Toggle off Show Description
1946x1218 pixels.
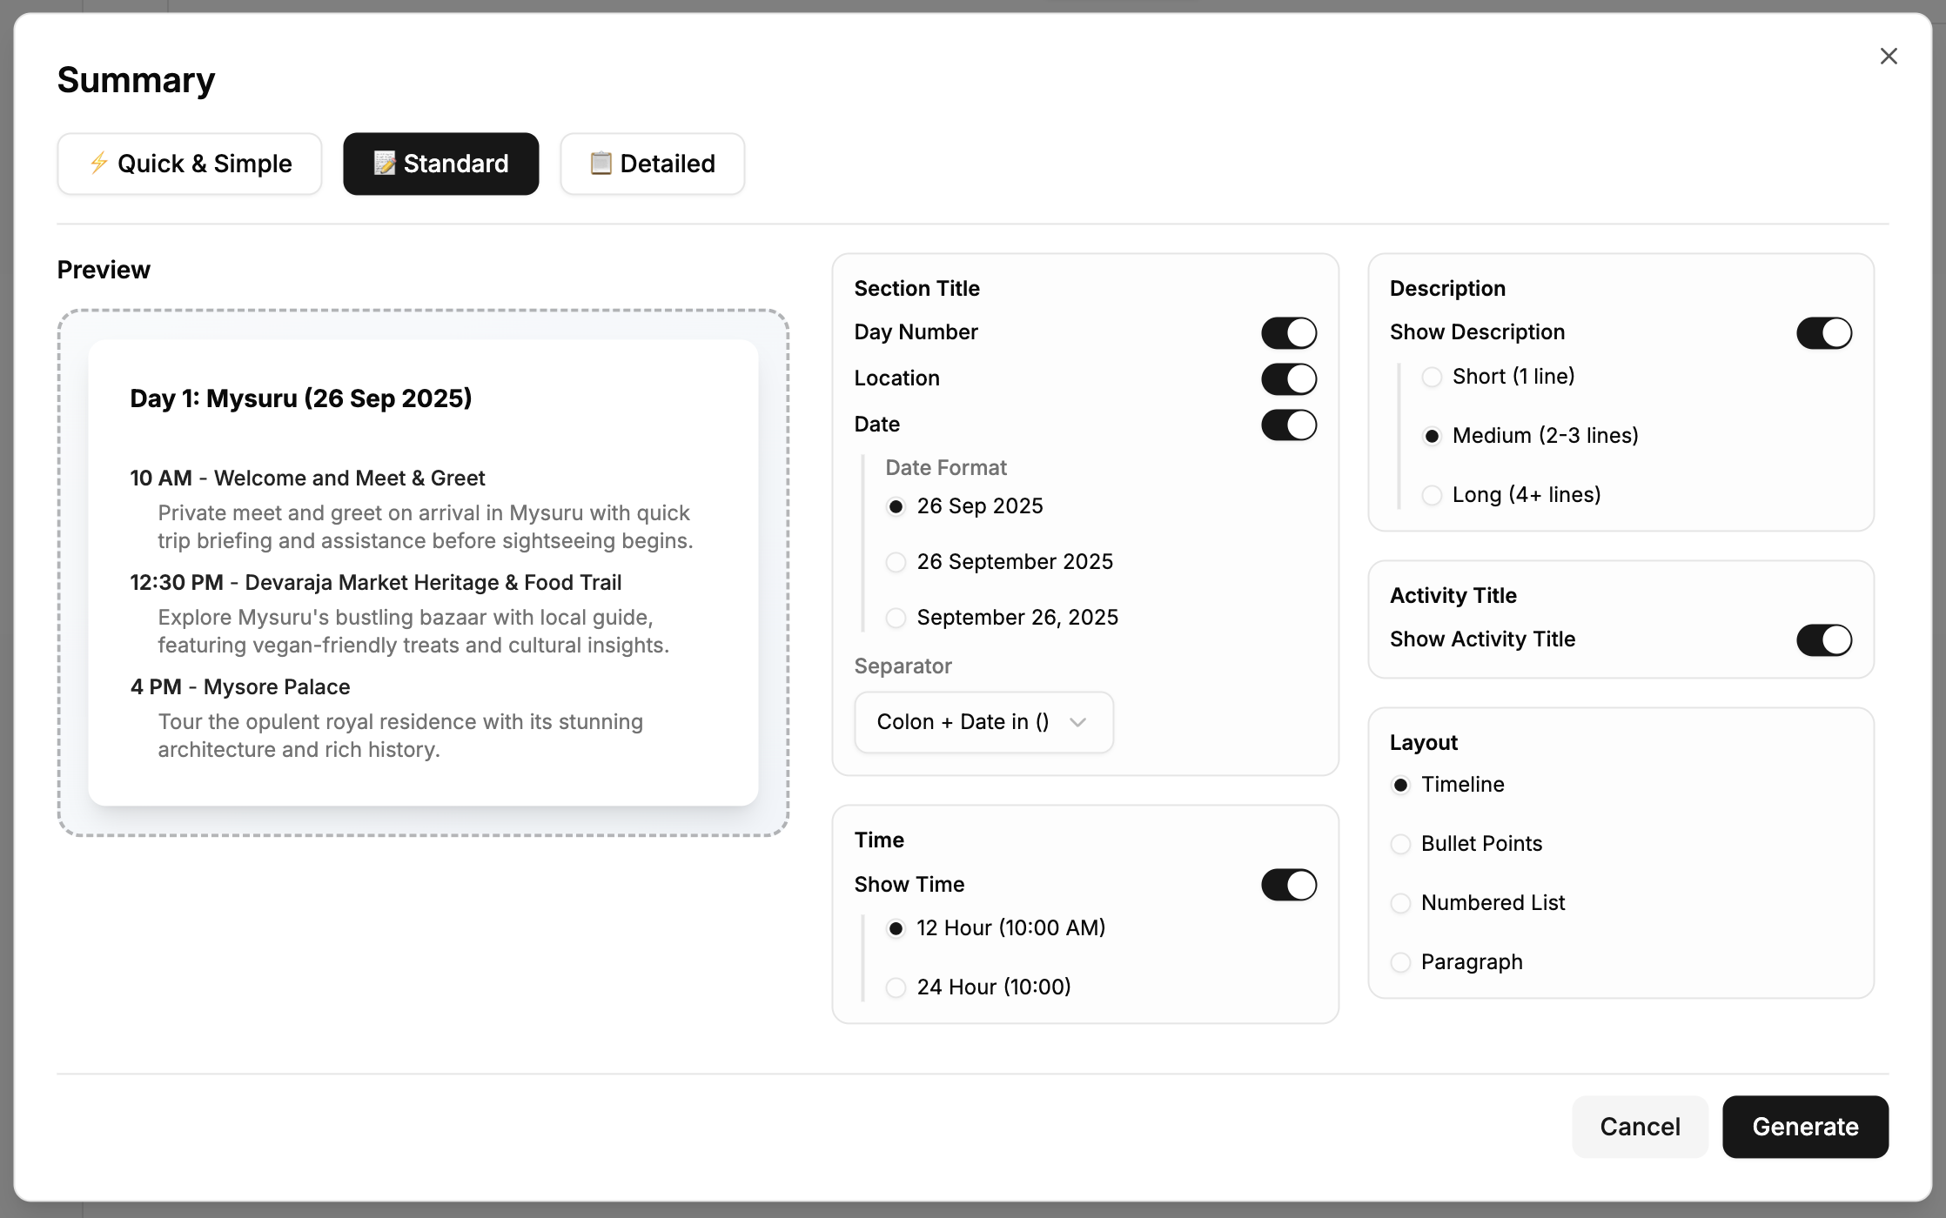(1824, 332)
